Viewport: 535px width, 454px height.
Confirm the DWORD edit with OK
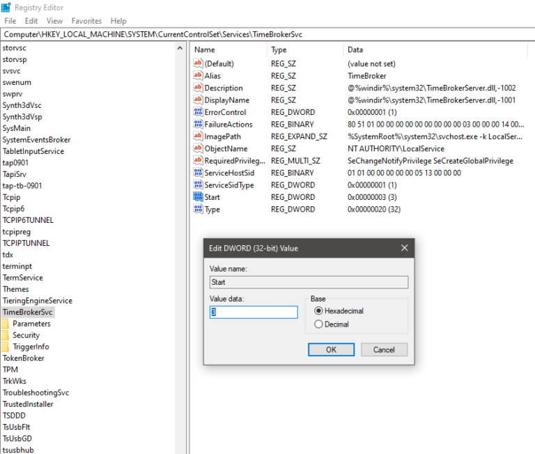[x=331, y=350]
